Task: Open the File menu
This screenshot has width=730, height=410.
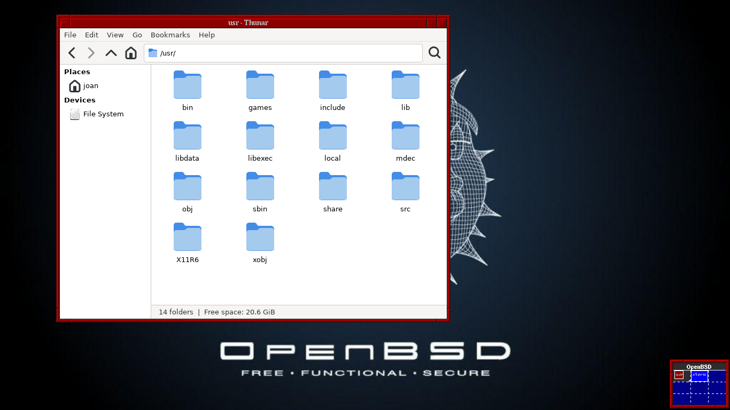Action: coord(70,35)
